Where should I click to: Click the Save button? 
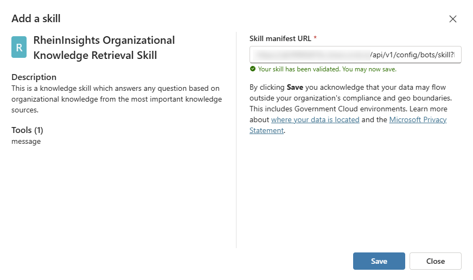click(x=379, y=261)
